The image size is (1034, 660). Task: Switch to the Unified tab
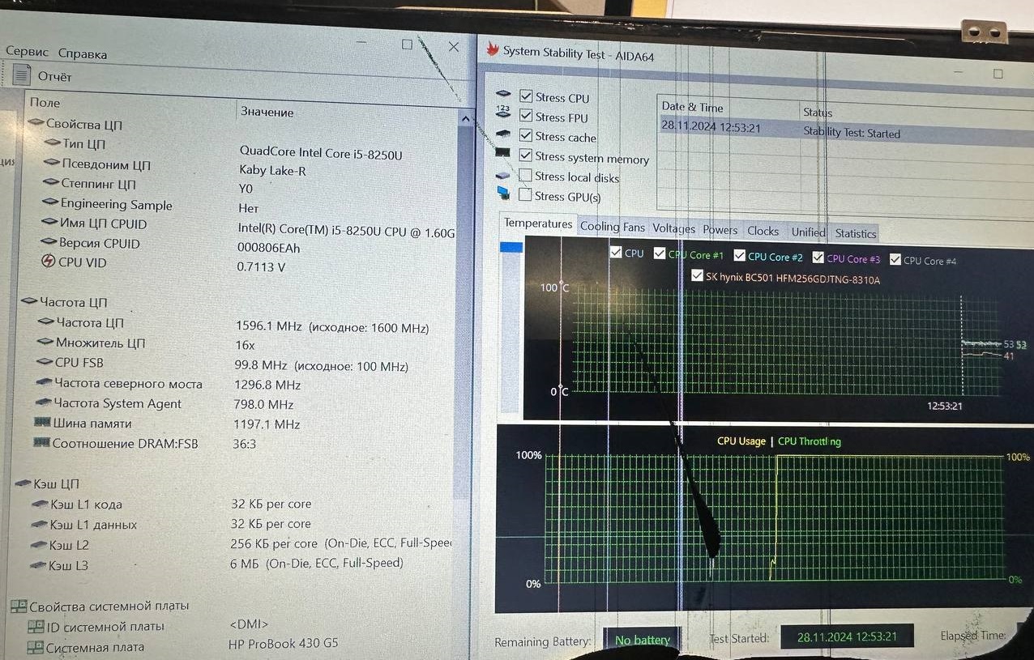click(x=809, y=232)
